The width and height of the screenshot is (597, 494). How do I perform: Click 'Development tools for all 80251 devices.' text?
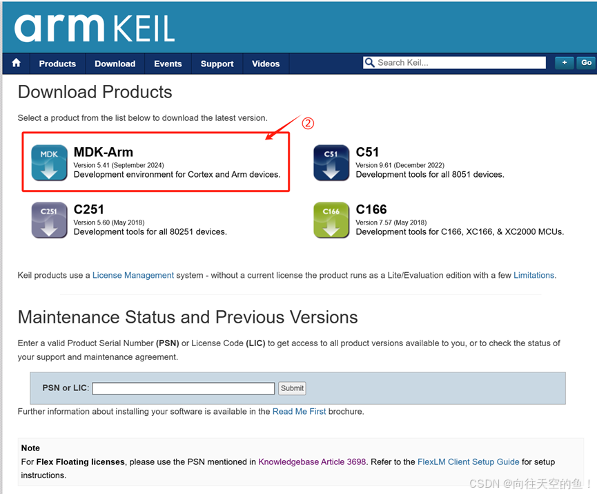150,231
